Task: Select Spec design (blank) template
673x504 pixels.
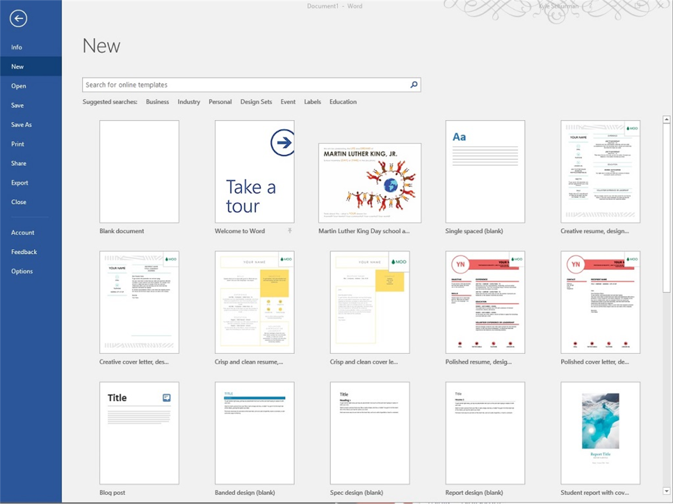Action: (x=370, y=433)
